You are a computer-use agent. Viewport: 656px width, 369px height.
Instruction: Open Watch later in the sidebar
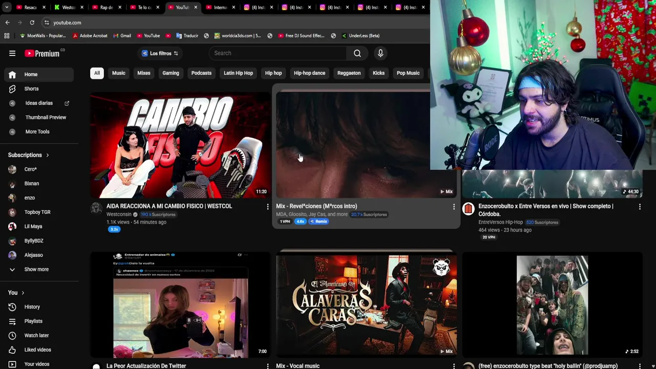39,336
